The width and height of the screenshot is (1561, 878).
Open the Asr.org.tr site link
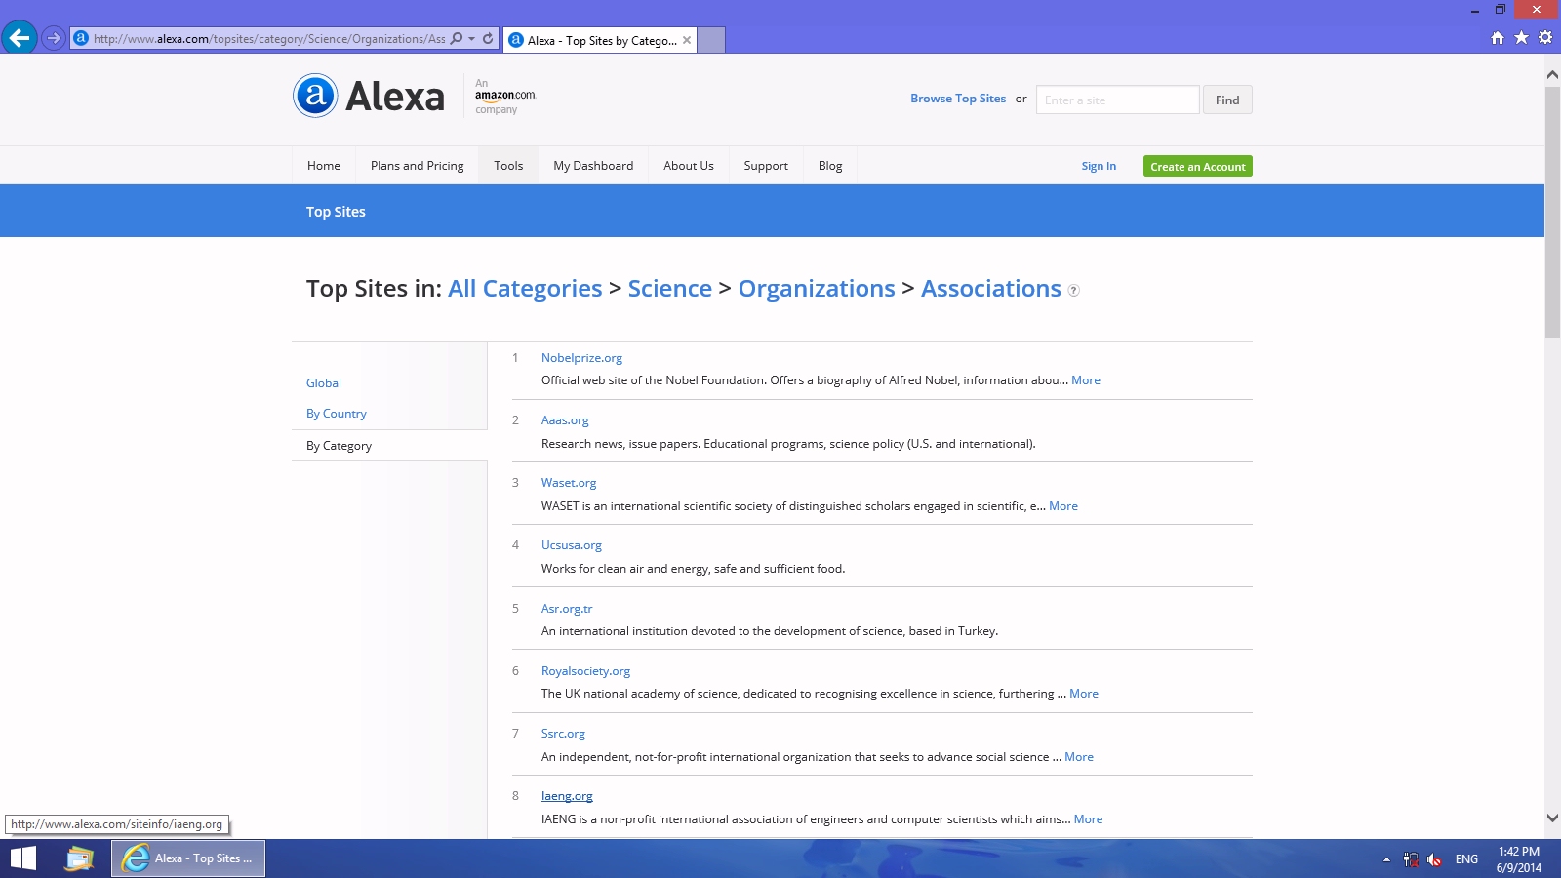tap(567, 609)
